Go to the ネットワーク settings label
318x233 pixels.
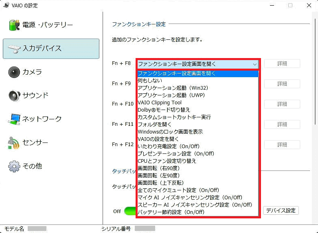(42, 119)
